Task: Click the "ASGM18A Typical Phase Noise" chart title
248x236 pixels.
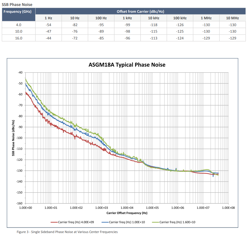Action: [x=127, y=65]
